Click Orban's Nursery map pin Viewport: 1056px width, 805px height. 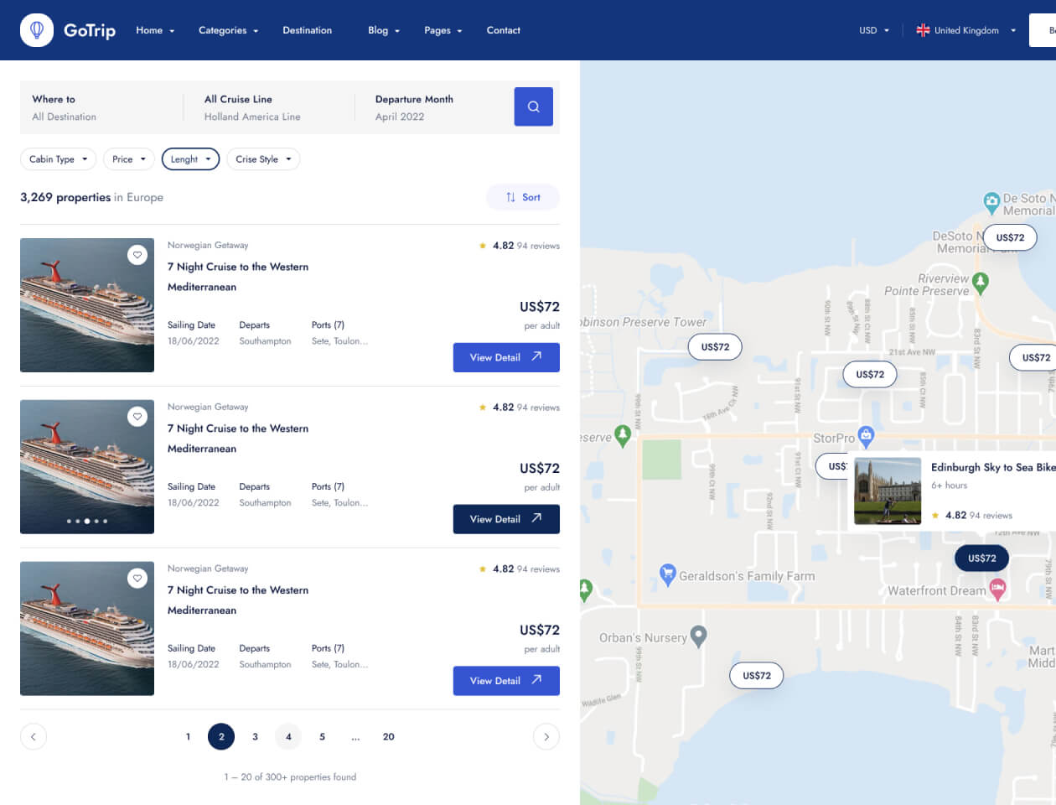point(698,636)
